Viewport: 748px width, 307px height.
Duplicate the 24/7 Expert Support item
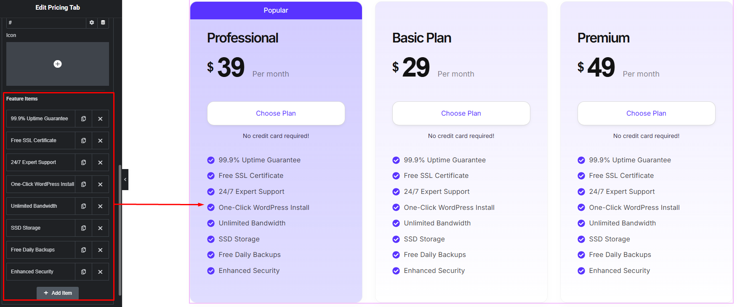pyautogui.click(x=83, y=162)
